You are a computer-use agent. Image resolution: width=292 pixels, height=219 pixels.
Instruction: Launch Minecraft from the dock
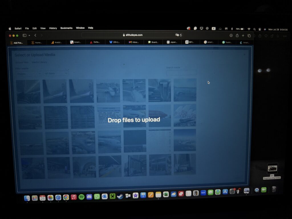coord(112,196)
